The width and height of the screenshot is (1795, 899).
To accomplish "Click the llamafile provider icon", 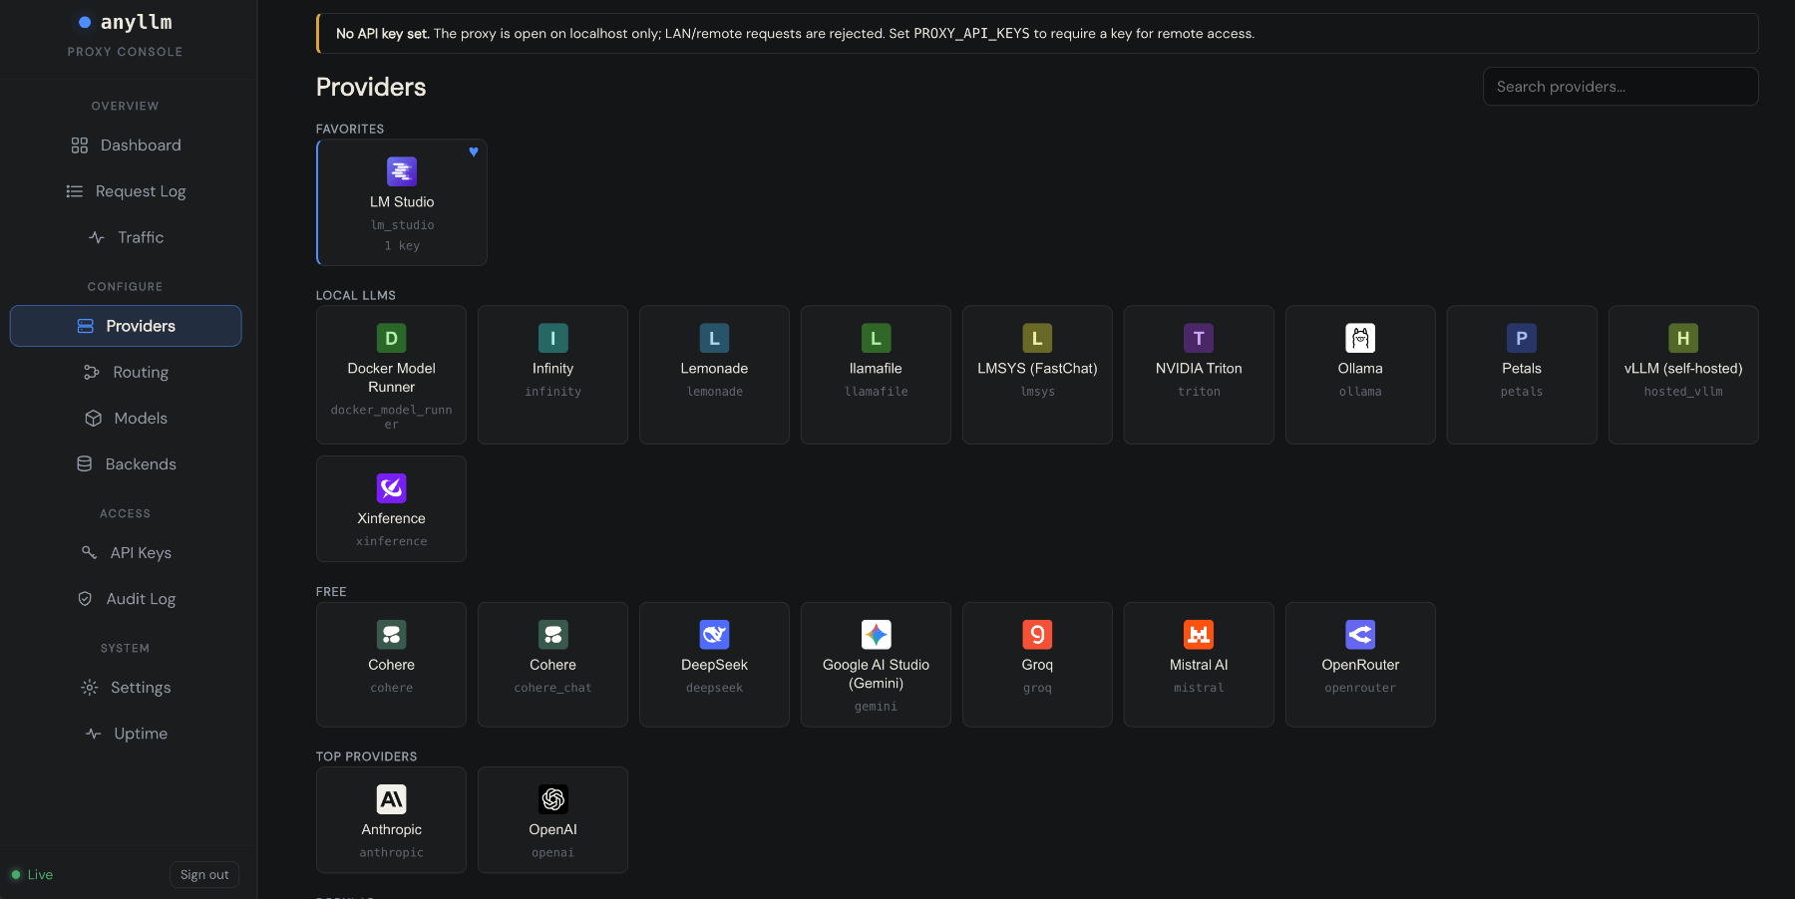I will tap(876, 338).
